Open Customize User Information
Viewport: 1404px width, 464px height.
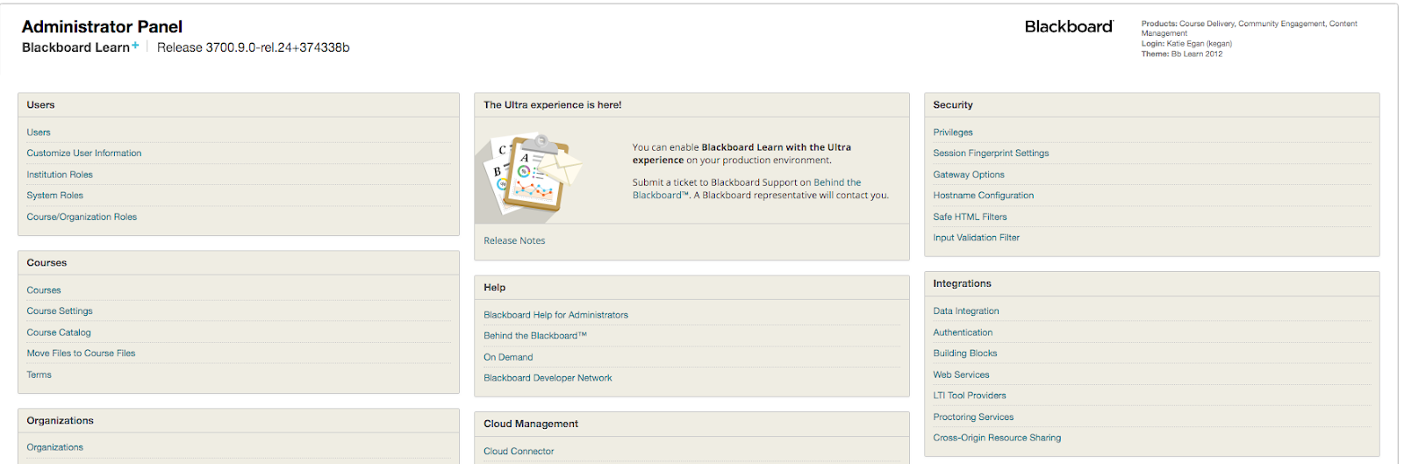(84, 153)
